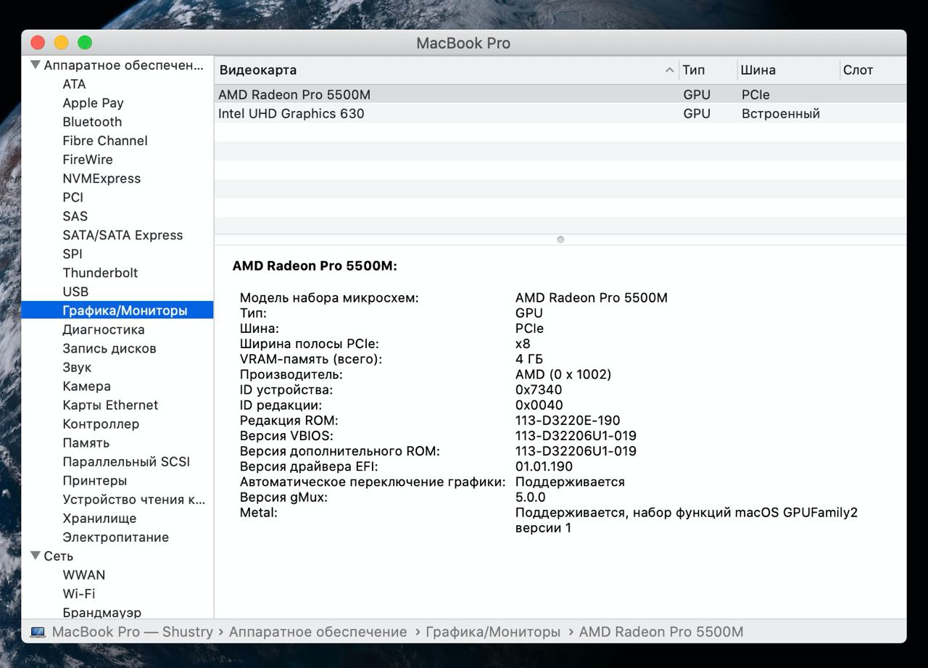Open the Thunderbolt section
This screenshot has width=928, height=668.
100,273
